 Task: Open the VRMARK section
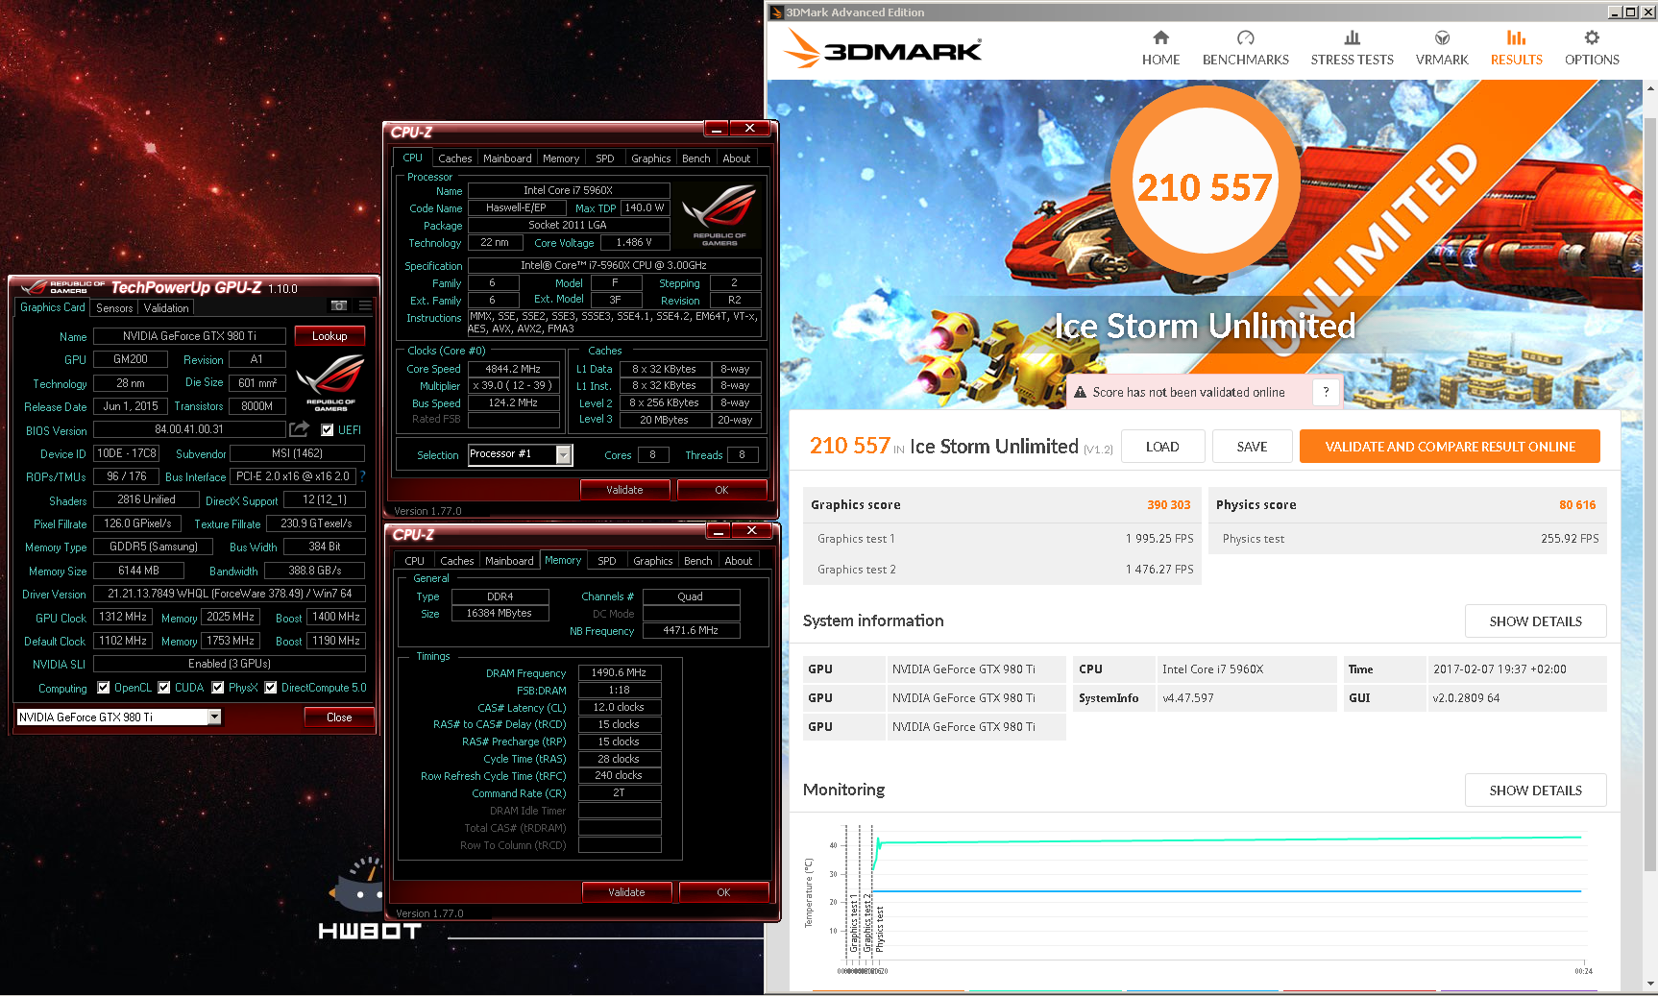(1442, 48)
